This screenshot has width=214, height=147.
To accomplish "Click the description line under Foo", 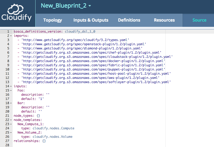I will click(35, 95).
